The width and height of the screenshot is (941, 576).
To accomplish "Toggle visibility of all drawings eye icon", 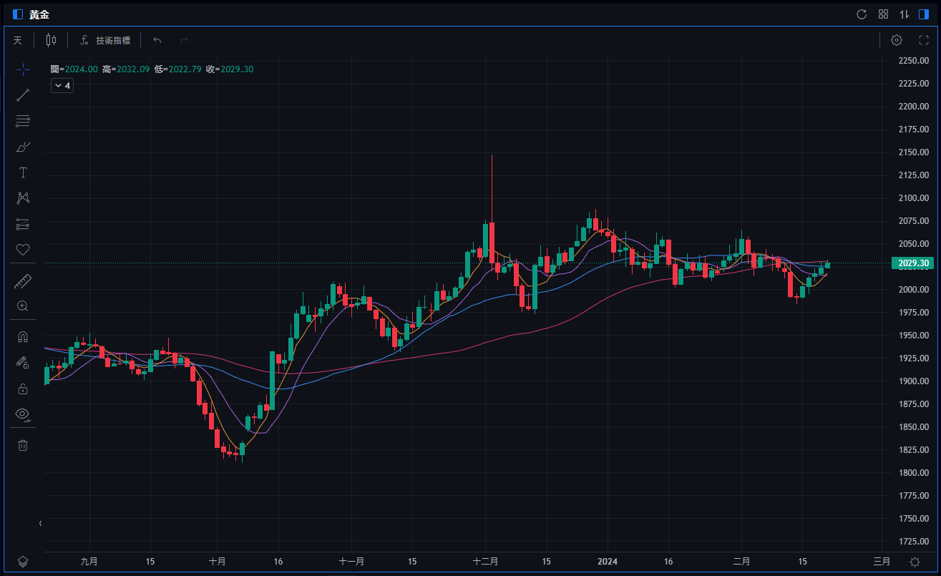I will 23,414.
